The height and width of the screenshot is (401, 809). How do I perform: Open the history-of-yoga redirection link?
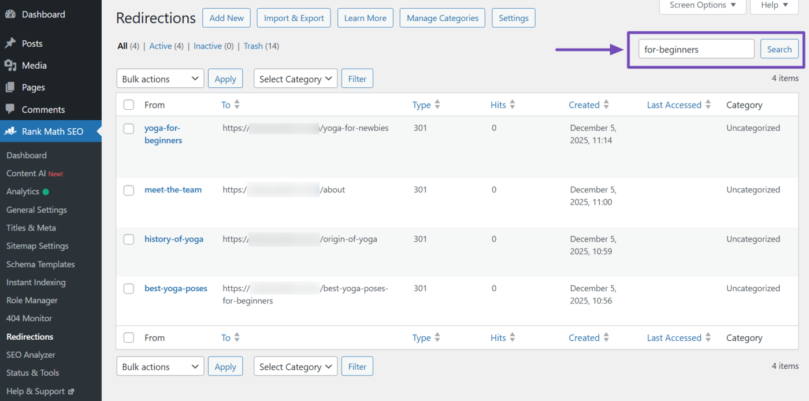click(x=174, y=239)
